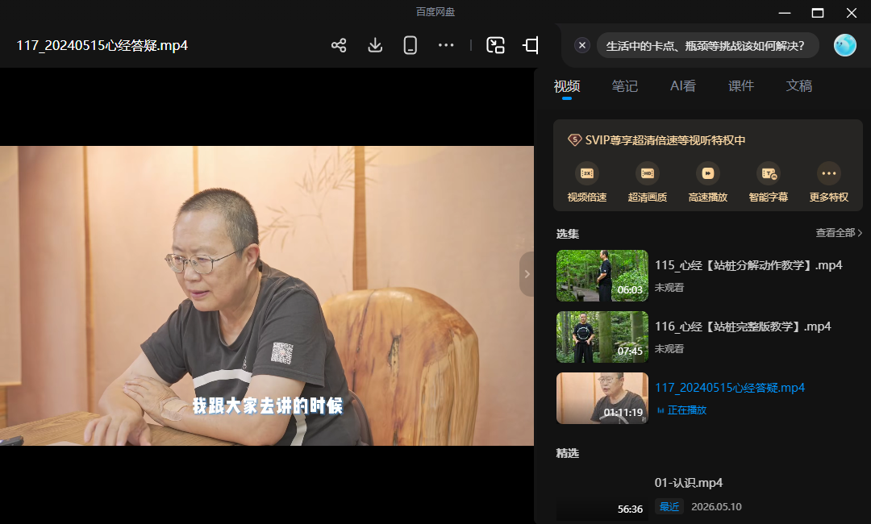Viewport: 871px width, 524px height.
Task: Open the three-dot more options menu
Action: point(446,45)
